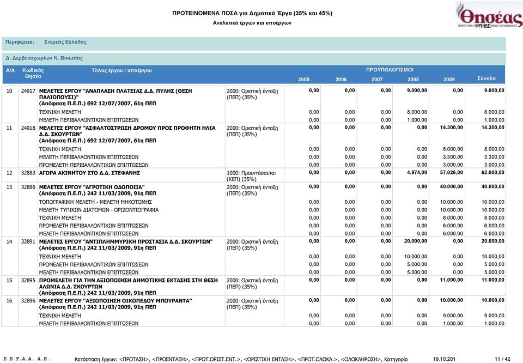Click status 1000: Προεντάσσεται (ΚΕΠ) (35%)
This screenshot has height=363, width=523.
click(x=251, y=176)
